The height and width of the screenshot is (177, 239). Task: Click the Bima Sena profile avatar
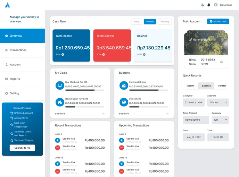pyautogui.click(x=216, y=5)
